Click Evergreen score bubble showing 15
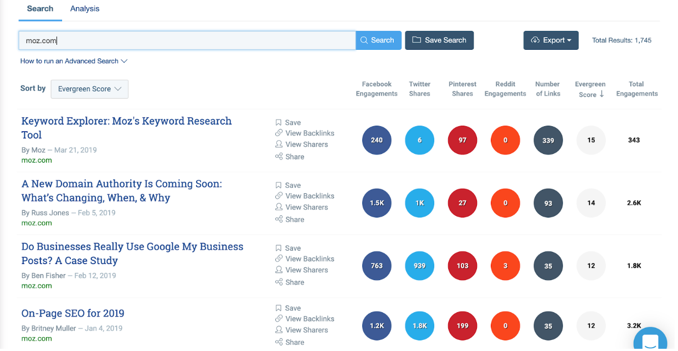Screen dimensions: 678x351 (591, 140)
